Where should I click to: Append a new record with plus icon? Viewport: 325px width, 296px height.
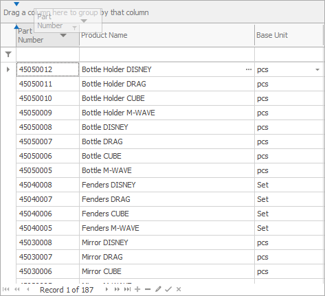(137, 289)
